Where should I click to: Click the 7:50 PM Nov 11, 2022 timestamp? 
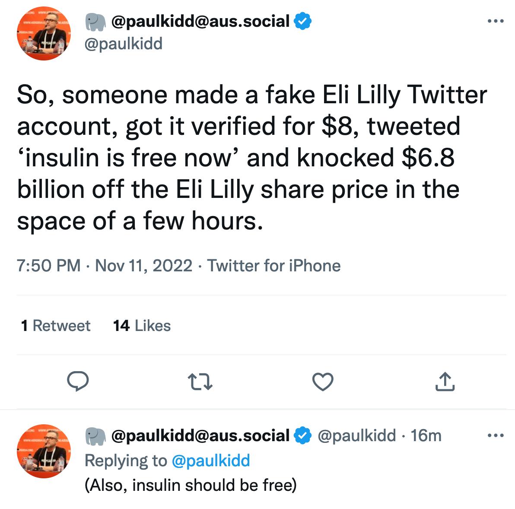pos(105,265)
